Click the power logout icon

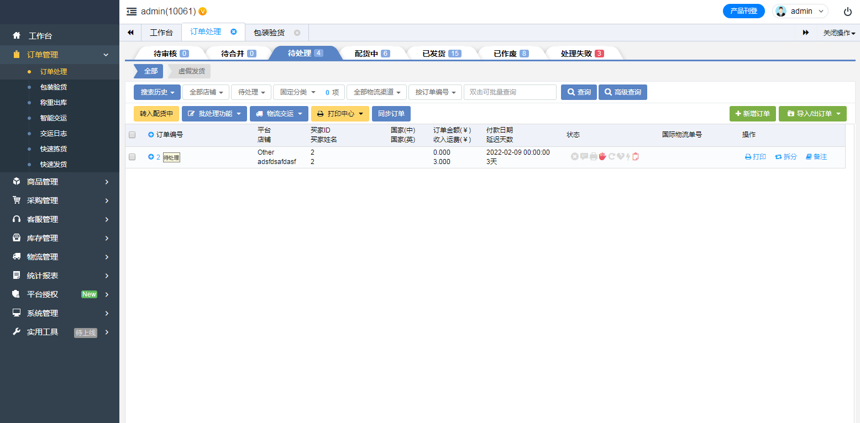[x=847, y=11]
